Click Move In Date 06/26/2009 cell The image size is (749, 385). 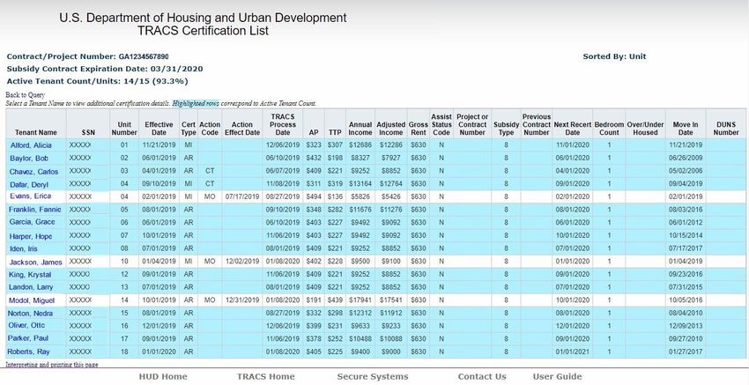(x=686, y=158)
